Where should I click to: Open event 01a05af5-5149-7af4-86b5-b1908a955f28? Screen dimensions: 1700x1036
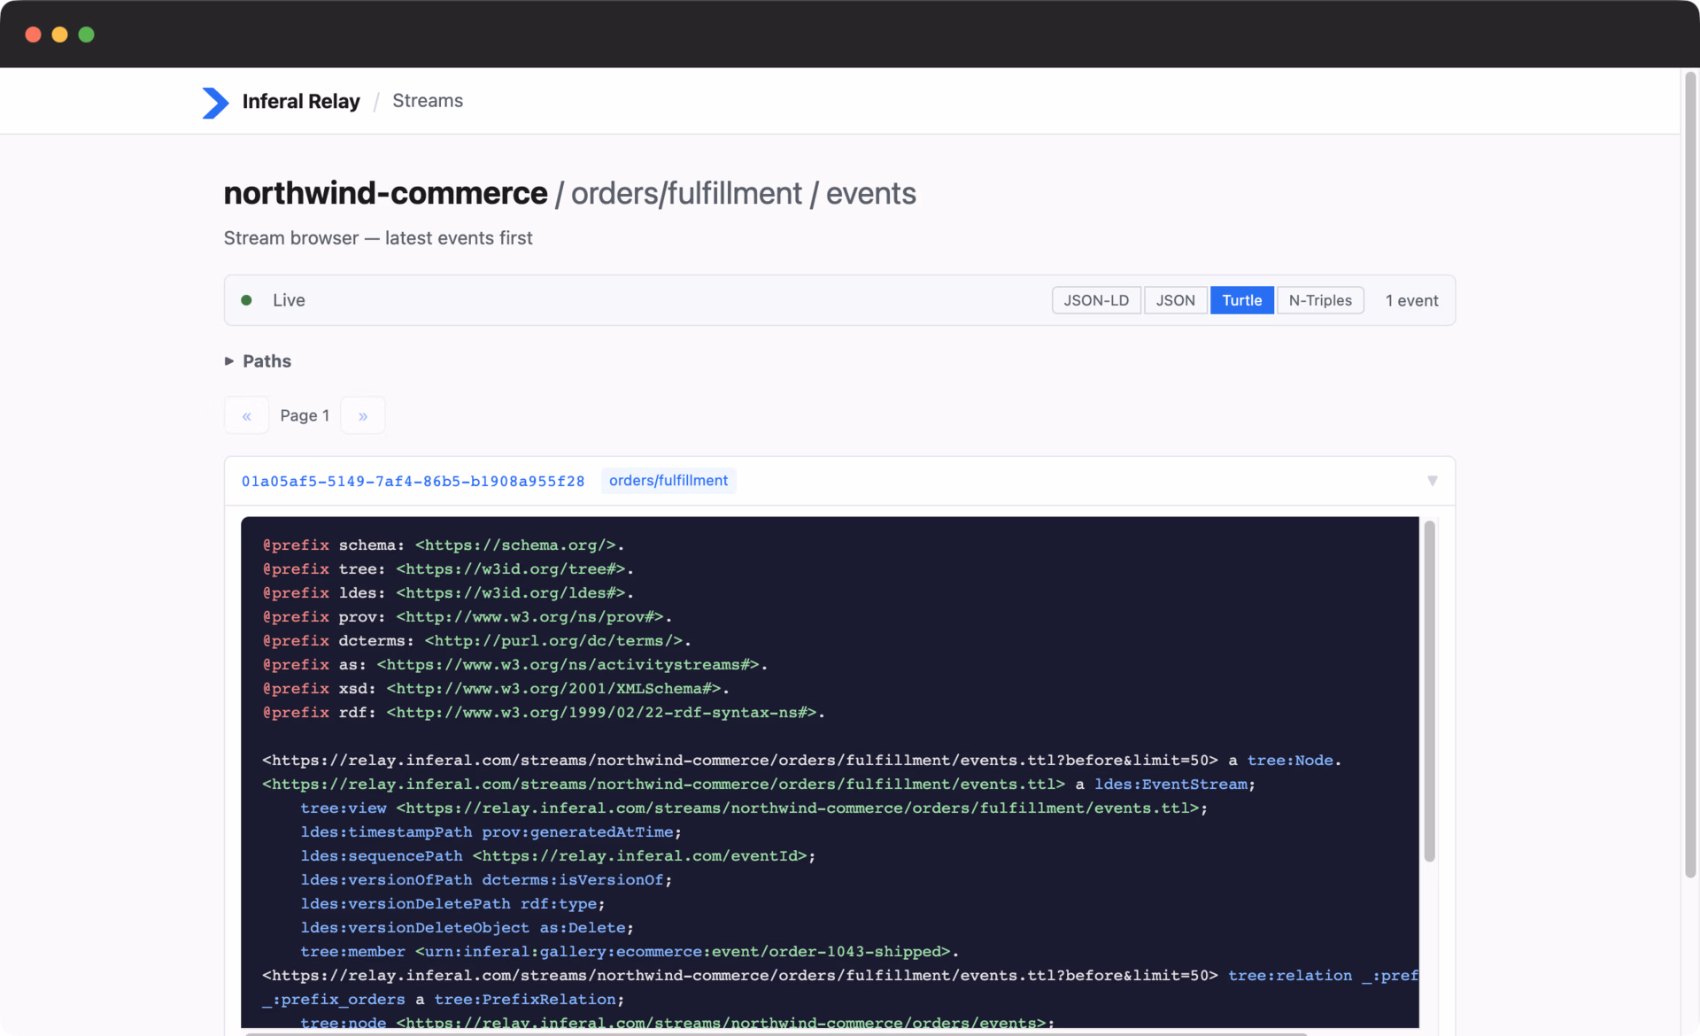[x=413, y=481]
